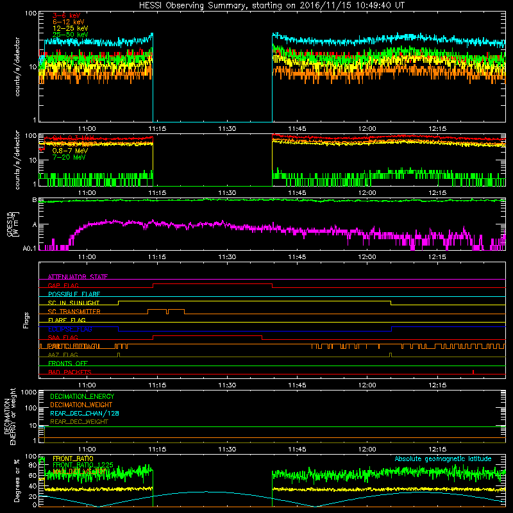Click the green 25-50 keV legend label
Screen dimensions: 513x513
coord(70,35)
